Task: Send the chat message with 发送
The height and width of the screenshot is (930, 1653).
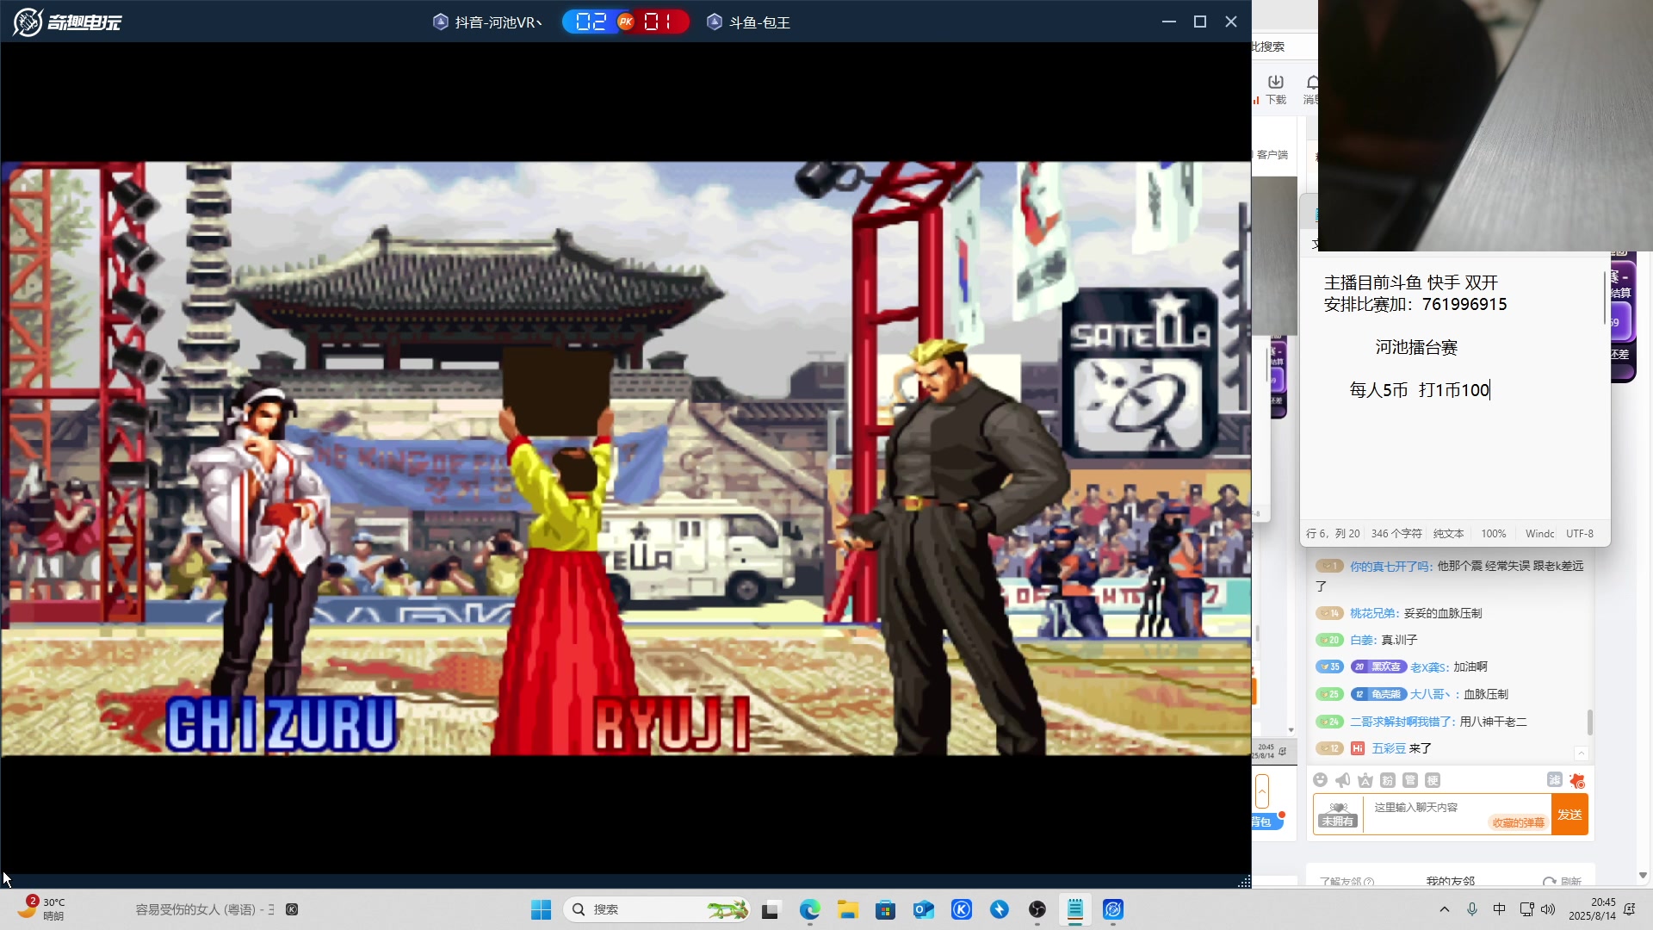Action: [1569, 815]
